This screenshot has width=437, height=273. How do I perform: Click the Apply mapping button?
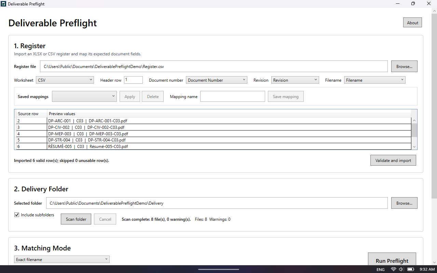coord(130,96)
